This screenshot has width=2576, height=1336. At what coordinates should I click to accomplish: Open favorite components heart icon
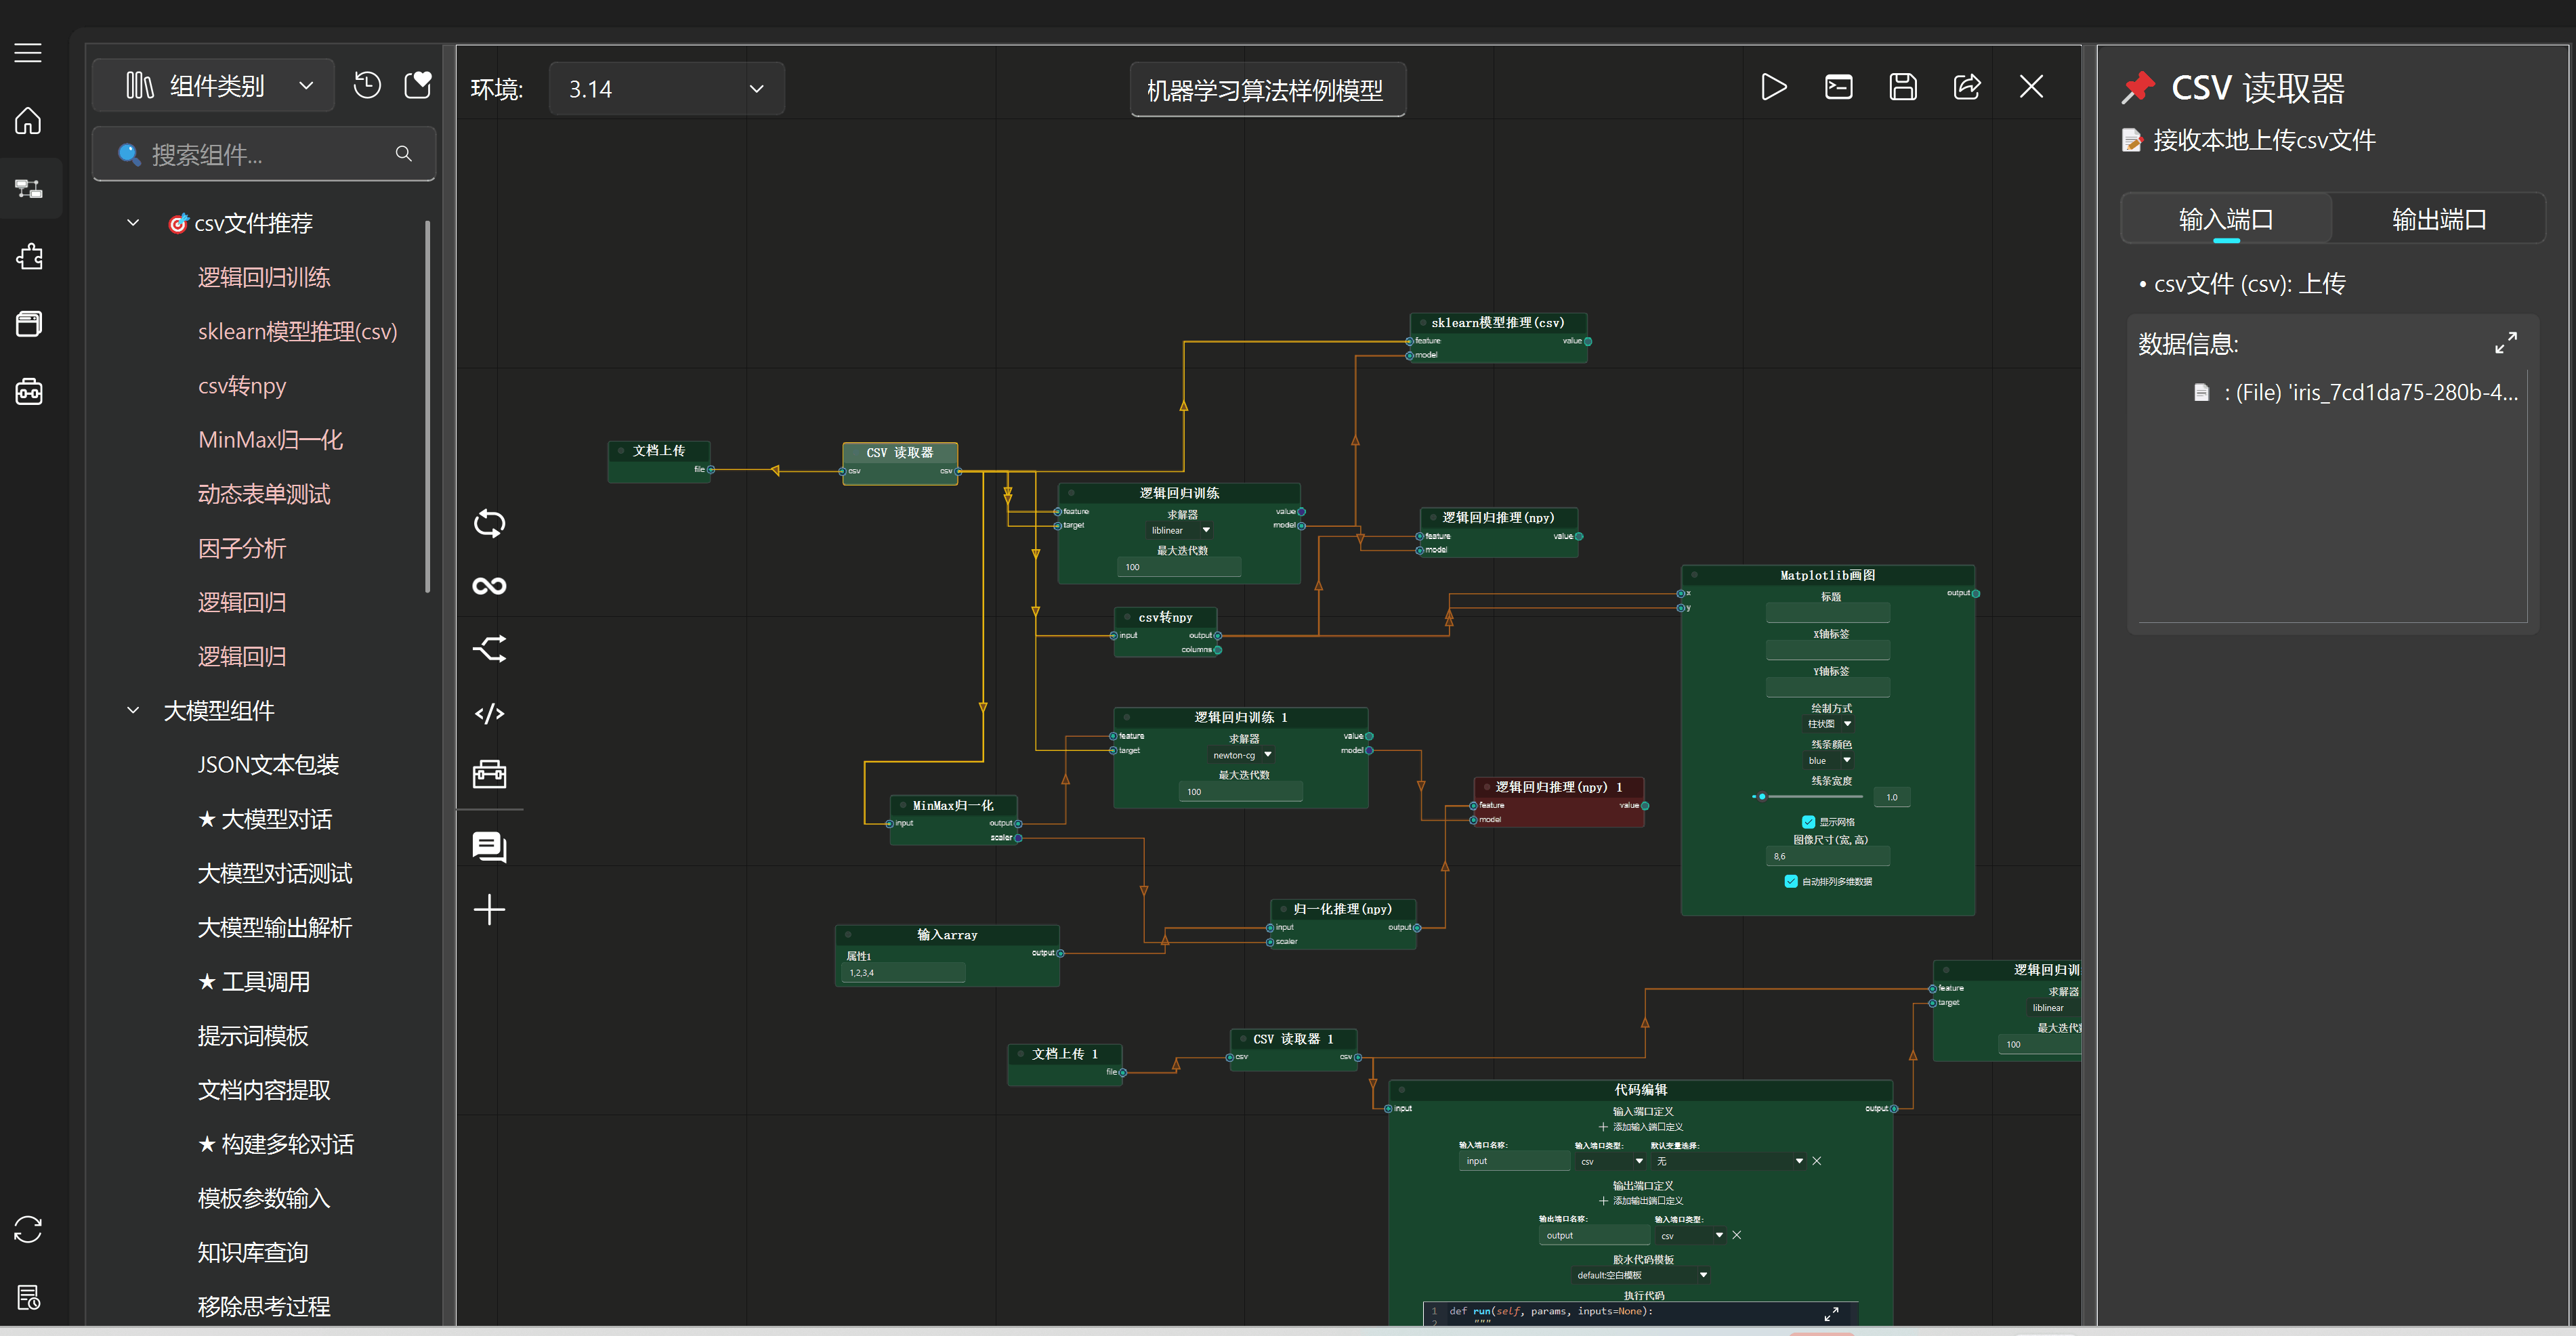coord(418,85)
